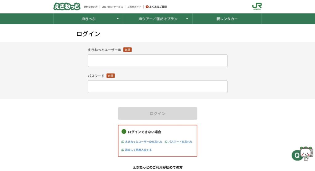Open the 便利な使い方 link

click(90, 7)
